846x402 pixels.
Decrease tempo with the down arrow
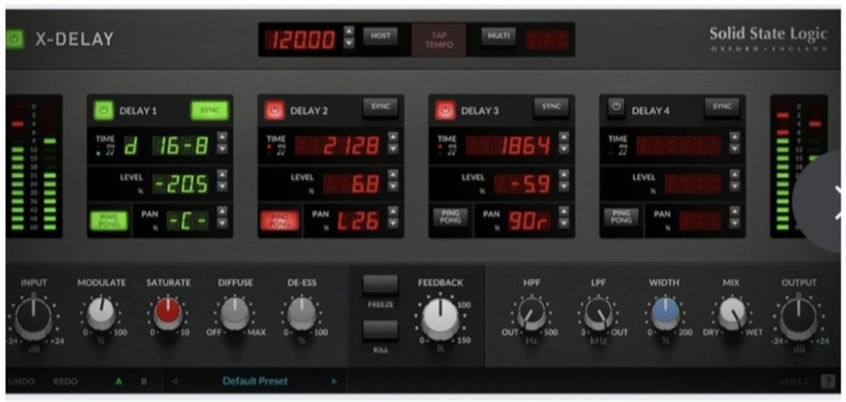click(x=349, y=42)
